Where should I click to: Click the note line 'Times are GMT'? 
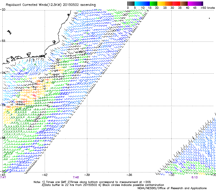[56, 182]
